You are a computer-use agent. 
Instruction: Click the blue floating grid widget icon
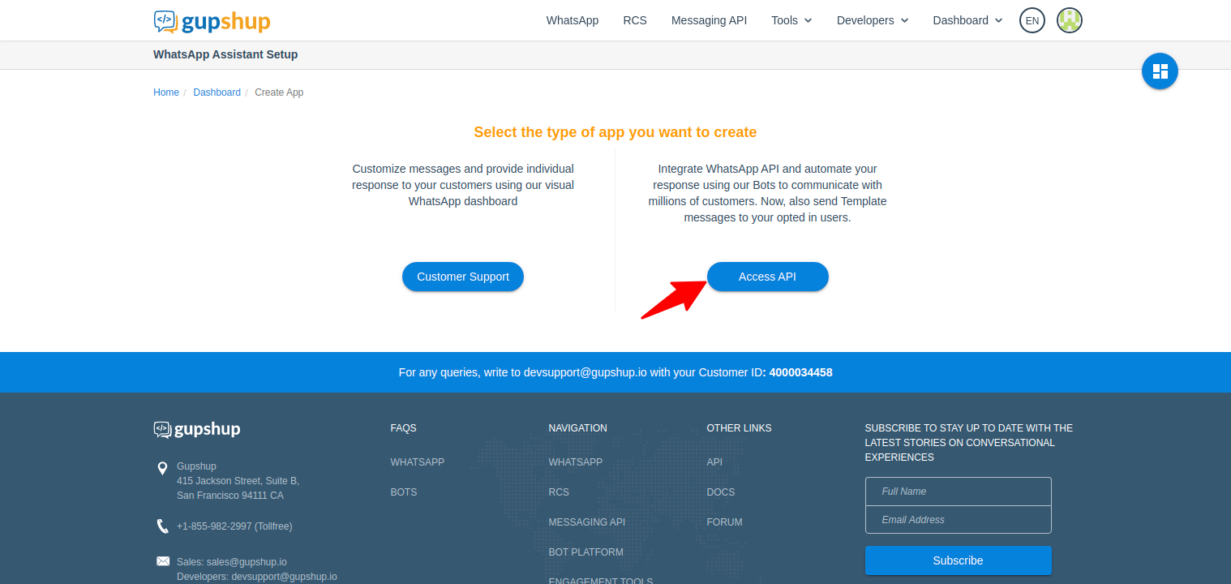coord(1160,71)
